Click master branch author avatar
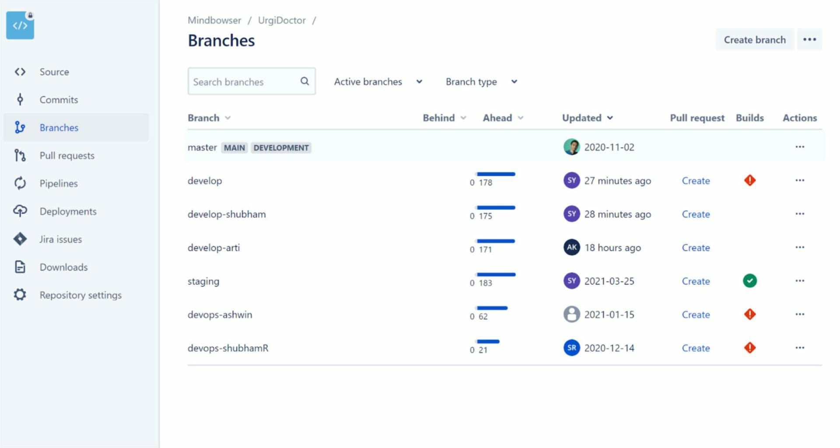Viewport: 840px width, 448px height. pos(572,147)
